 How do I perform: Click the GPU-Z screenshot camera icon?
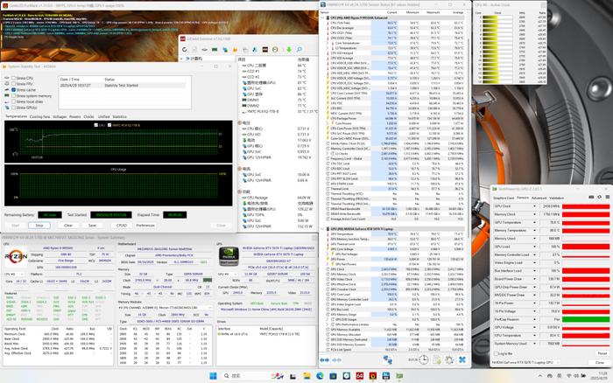tap(591, 197)
